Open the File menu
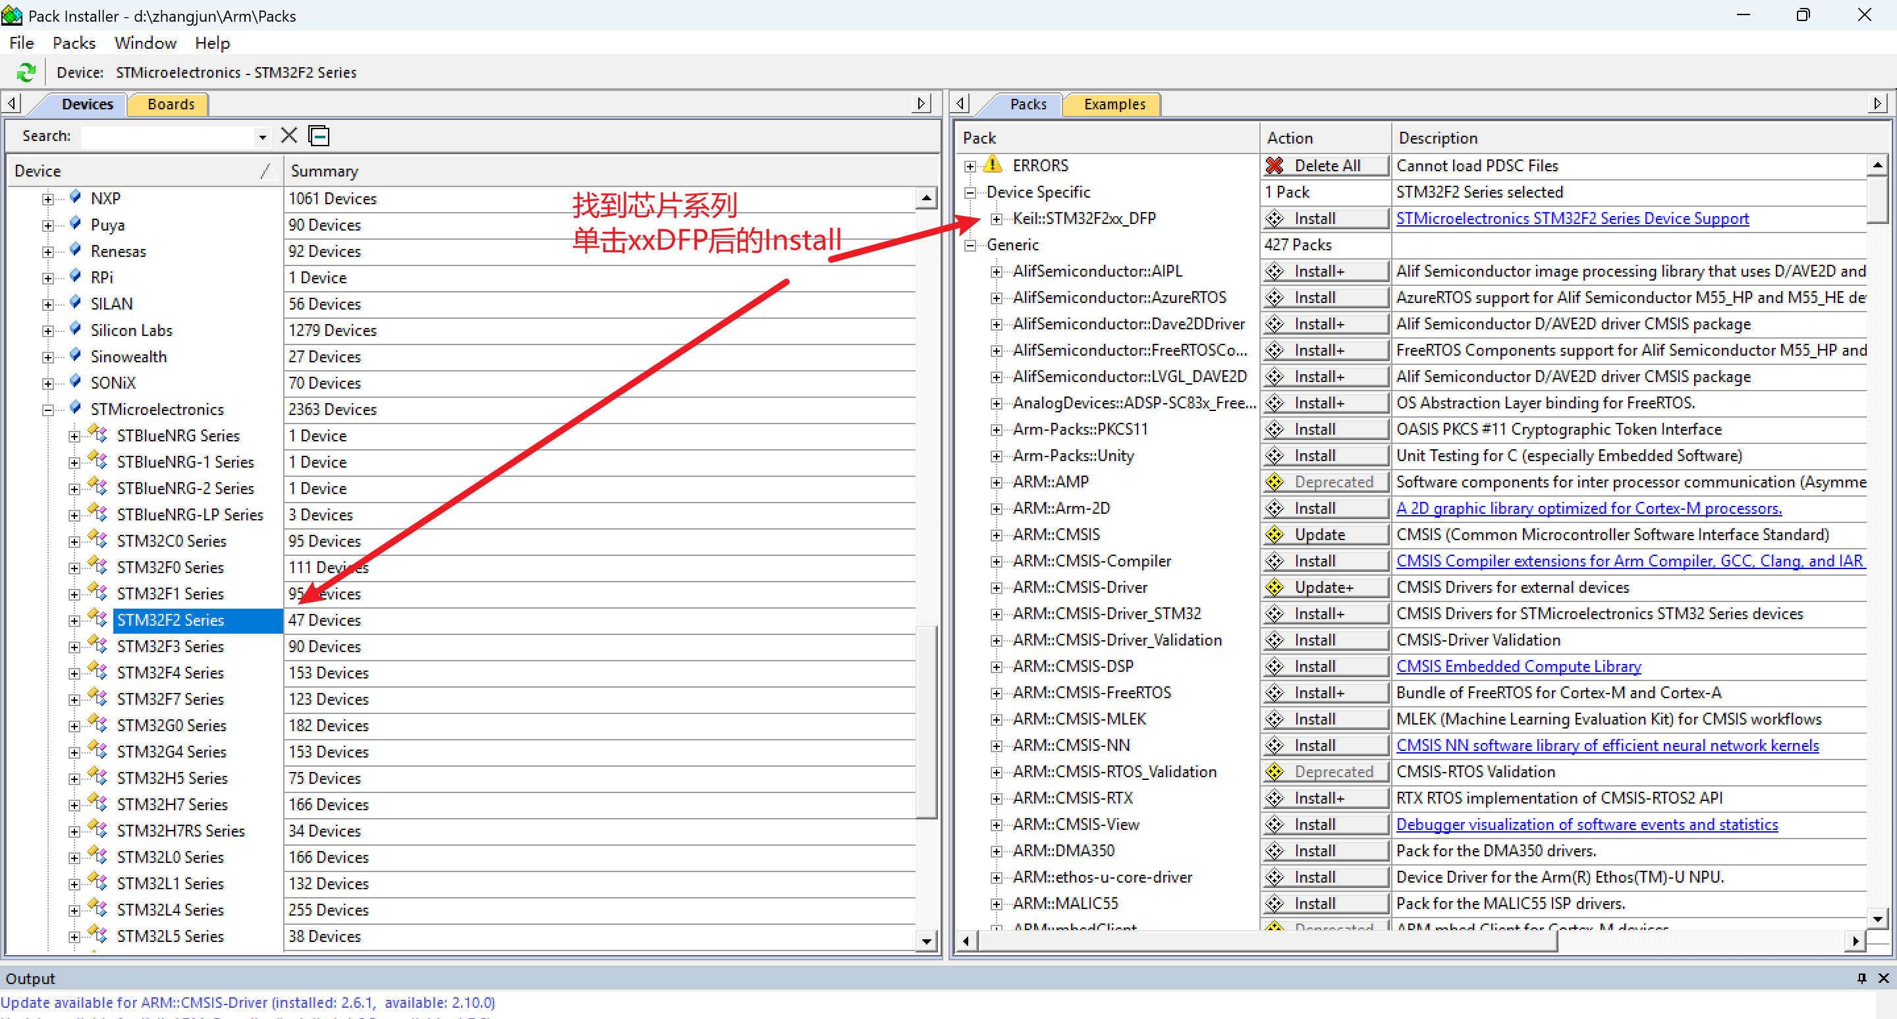1897x1019 pixels. (21, 43)
